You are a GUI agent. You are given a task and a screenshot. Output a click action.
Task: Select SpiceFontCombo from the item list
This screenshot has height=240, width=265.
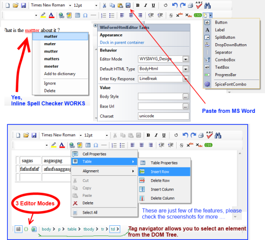pyautogui.click(x=231, y=84)
